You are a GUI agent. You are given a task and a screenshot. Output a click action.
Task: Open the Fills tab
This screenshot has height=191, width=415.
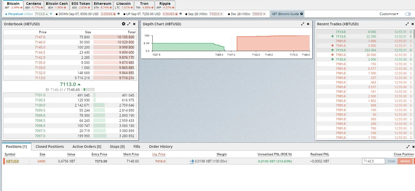137,147
